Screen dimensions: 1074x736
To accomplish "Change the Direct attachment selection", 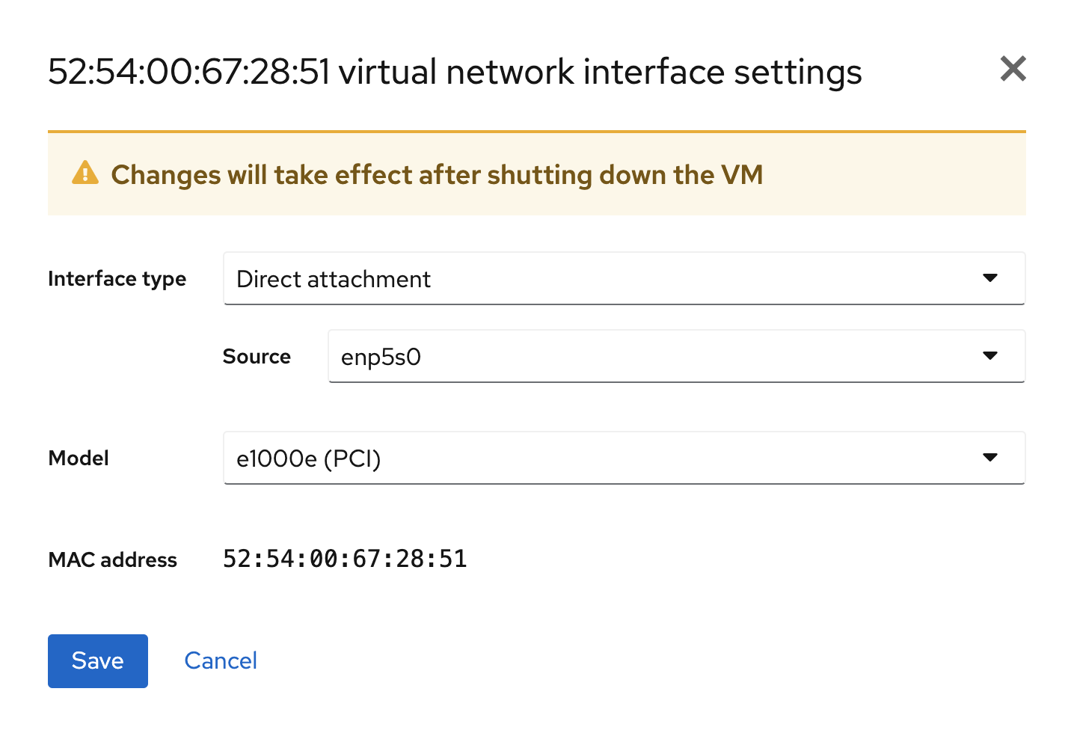I will pos(625,278).
